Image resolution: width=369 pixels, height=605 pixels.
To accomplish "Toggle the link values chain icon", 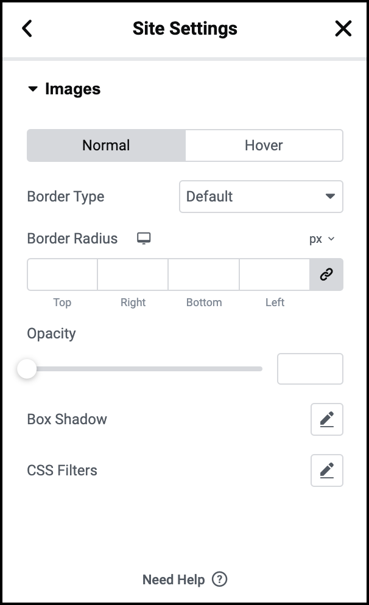I will [x=326, y=275].
